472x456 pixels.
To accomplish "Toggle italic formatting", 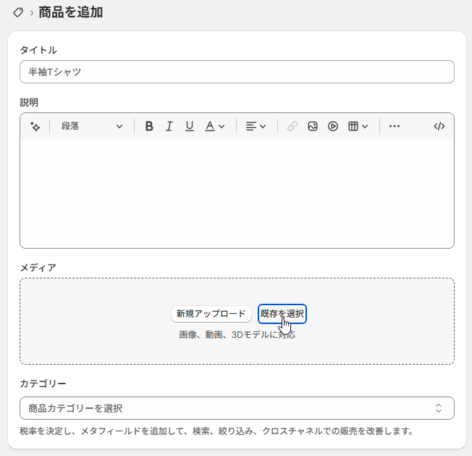I will (169, 126).
